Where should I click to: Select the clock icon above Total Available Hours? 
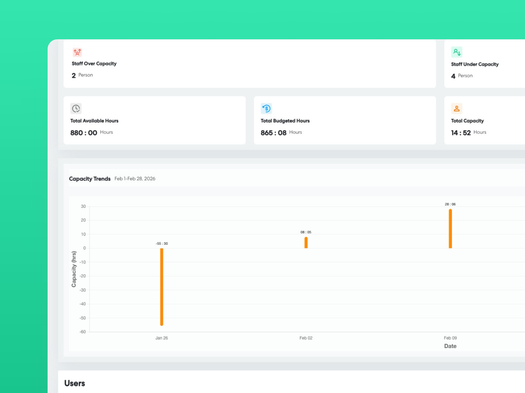76,108
